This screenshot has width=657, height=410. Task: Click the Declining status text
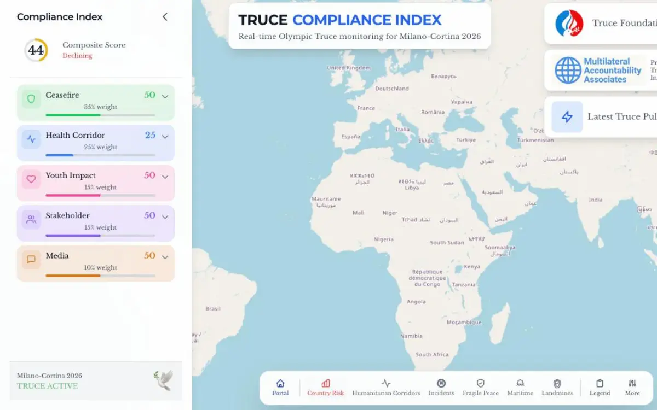point(77,56)
